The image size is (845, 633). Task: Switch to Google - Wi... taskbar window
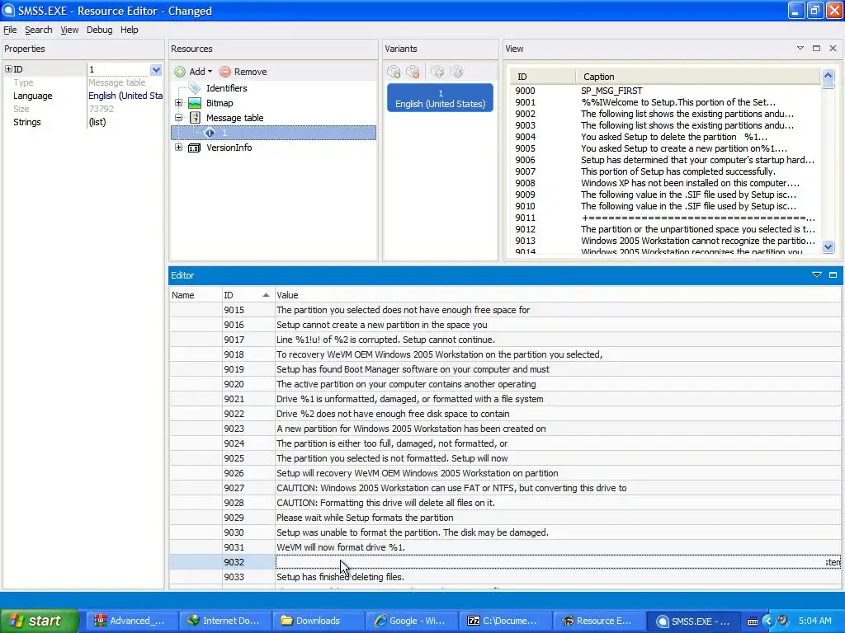411,621
